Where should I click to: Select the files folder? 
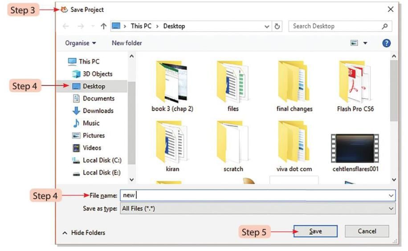pos(233,87)
